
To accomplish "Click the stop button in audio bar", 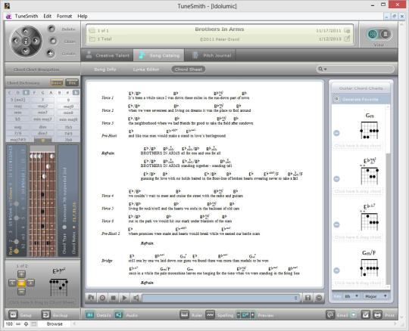I will tap(113, 298).
